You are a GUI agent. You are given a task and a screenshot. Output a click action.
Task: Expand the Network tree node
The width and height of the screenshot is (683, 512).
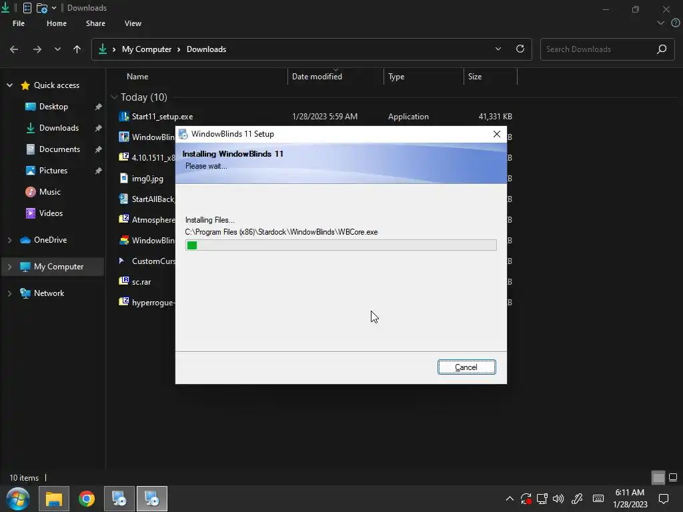pyautogui.click(x=9, y=293)
